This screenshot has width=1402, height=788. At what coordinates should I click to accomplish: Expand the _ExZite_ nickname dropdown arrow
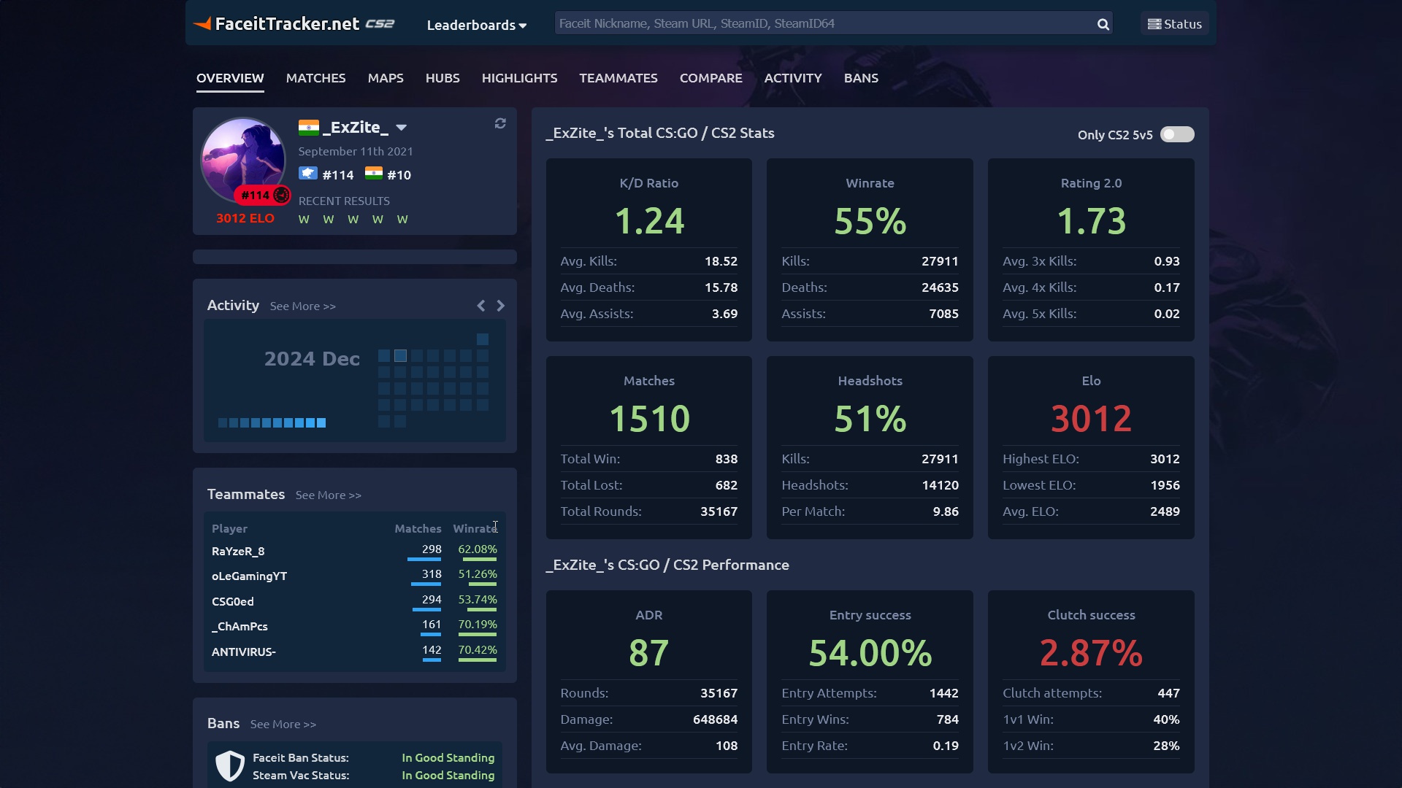pyautogui.click(x=401, y=128)
